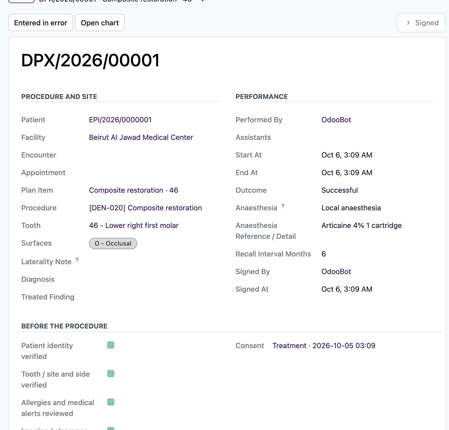Image resolution: width=449 pixels, height=430 pixels.
Task: Click the Signed At date value
Action: (x=347, y=289)
